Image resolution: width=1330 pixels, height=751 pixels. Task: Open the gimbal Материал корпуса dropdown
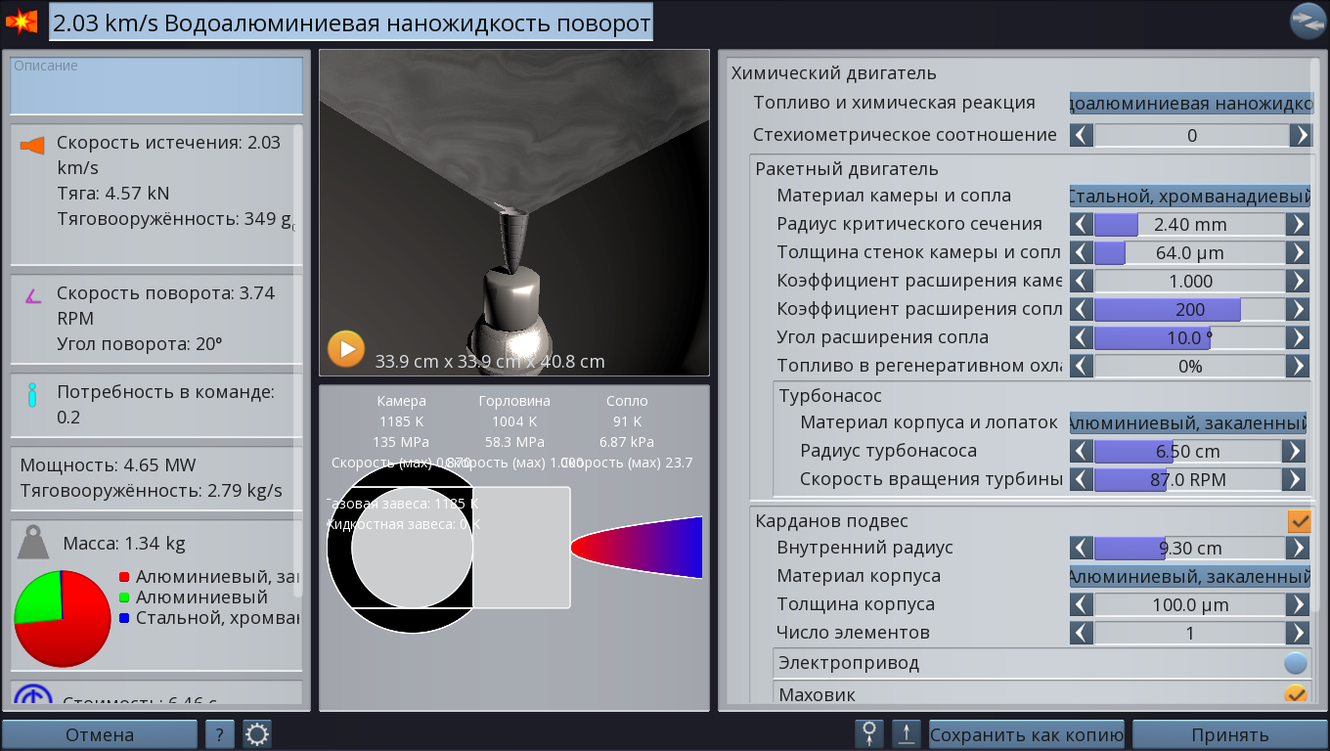(x=1190, y=577)
